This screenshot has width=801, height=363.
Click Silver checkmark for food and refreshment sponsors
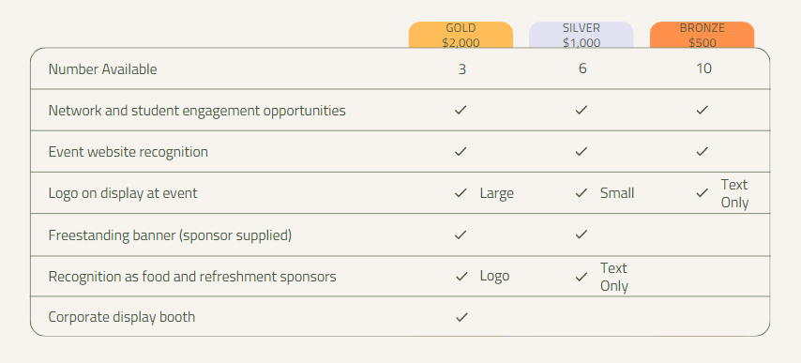tap(581, 277)
